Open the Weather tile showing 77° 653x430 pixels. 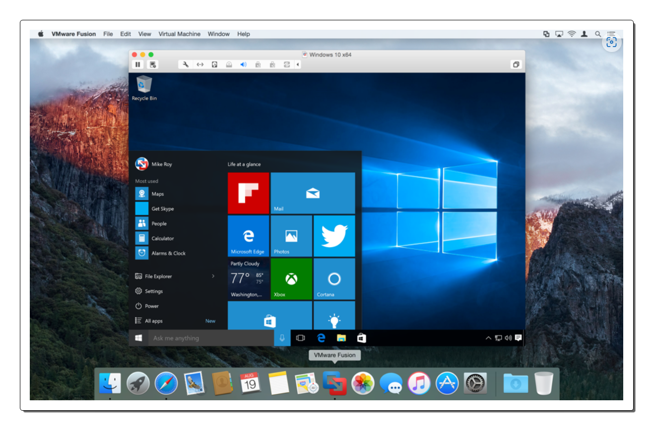249,279
